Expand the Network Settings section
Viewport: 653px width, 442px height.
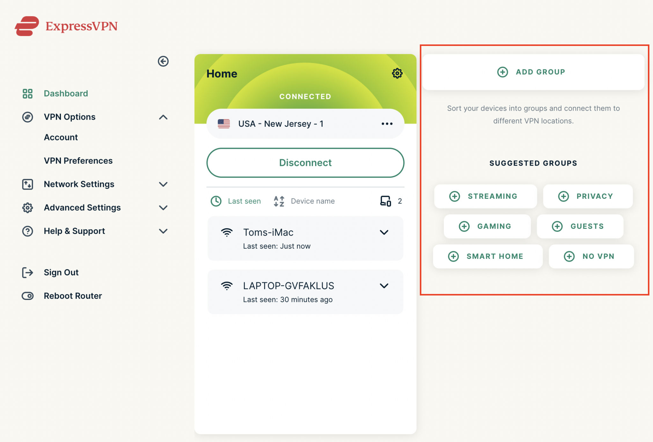[163, 184]
